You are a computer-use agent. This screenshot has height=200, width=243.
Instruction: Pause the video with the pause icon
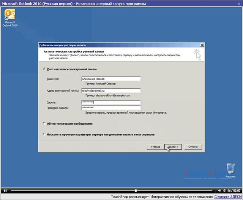coord(5,190)
